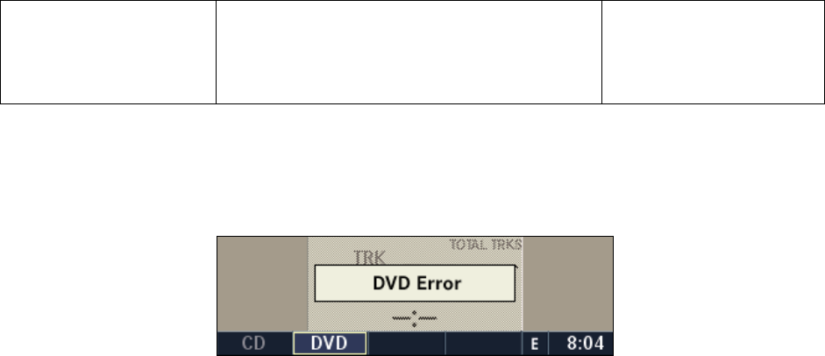Click the dotted background under TOTAL TRKS
Viewport: 825px width, 356px height.
point(486,257)
